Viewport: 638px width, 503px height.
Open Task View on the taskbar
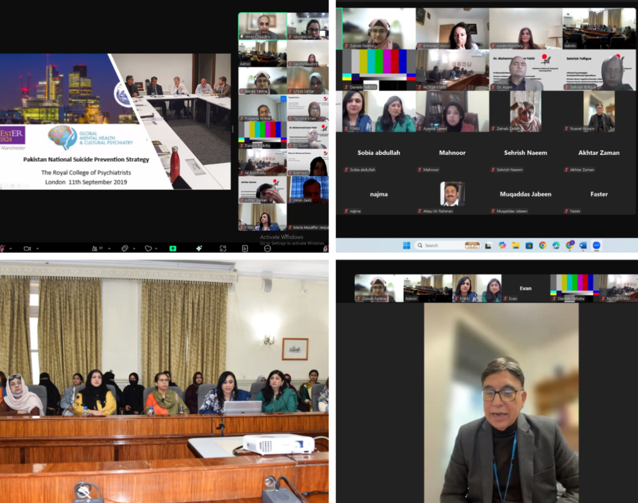pos(488,245)
